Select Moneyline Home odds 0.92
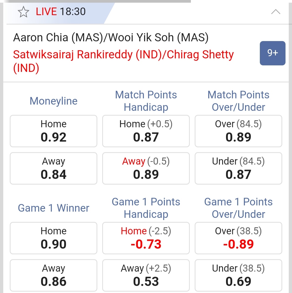This screenshot has height=293, width=292. click(54, 131)
